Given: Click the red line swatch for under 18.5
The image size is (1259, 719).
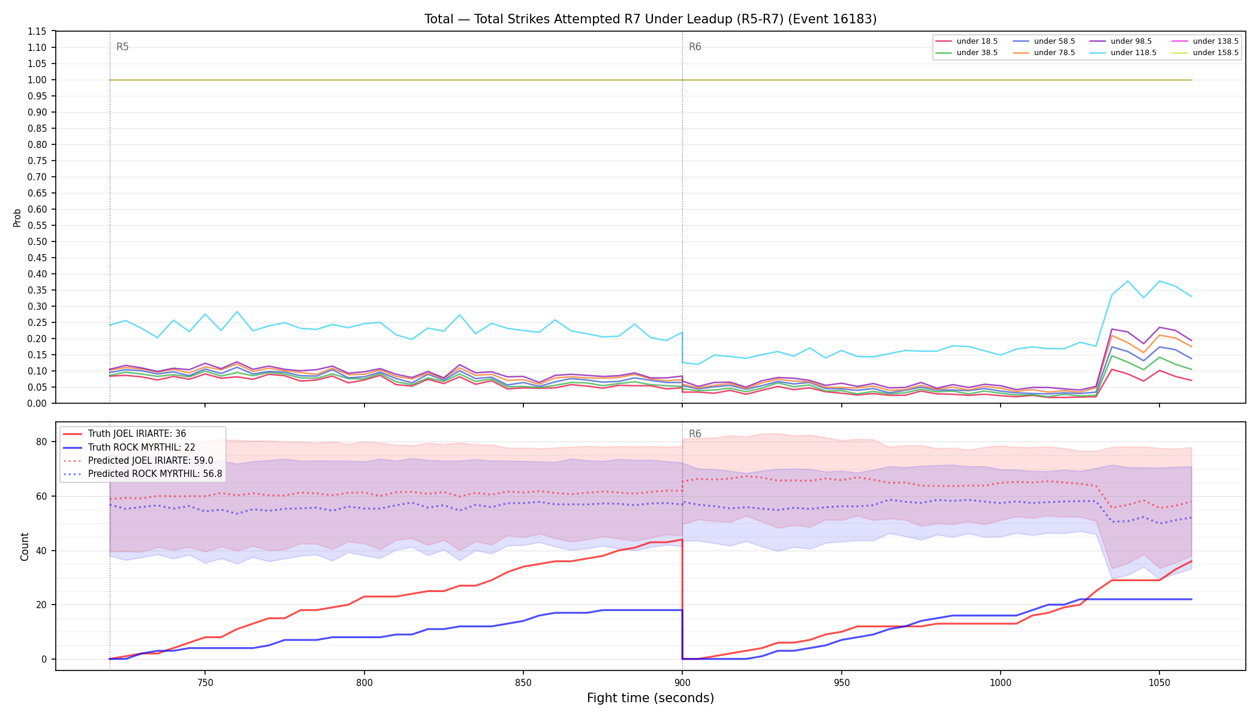Looking at the screenshot, I should point(944,41).
